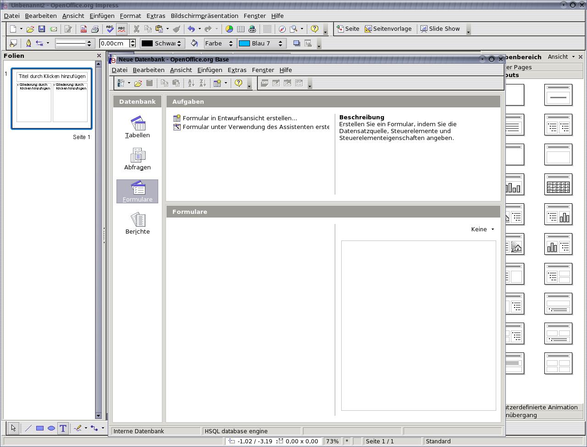
Task: Open the Keine preview mode dropdown
Action: (x=483, y=229)
